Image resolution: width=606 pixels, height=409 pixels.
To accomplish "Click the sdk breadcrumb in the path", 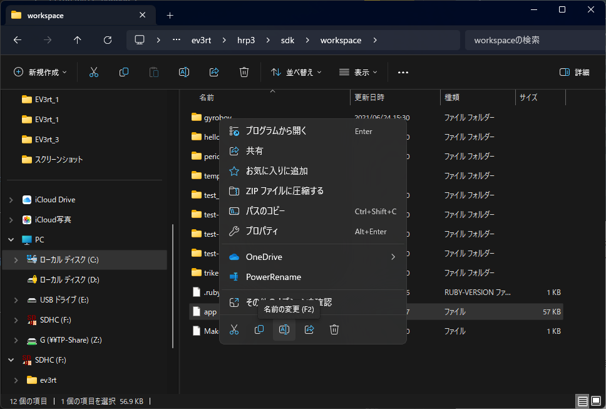I will coord(287,40).
